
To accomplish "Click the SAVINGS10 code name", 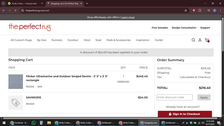I will [34, 97].
